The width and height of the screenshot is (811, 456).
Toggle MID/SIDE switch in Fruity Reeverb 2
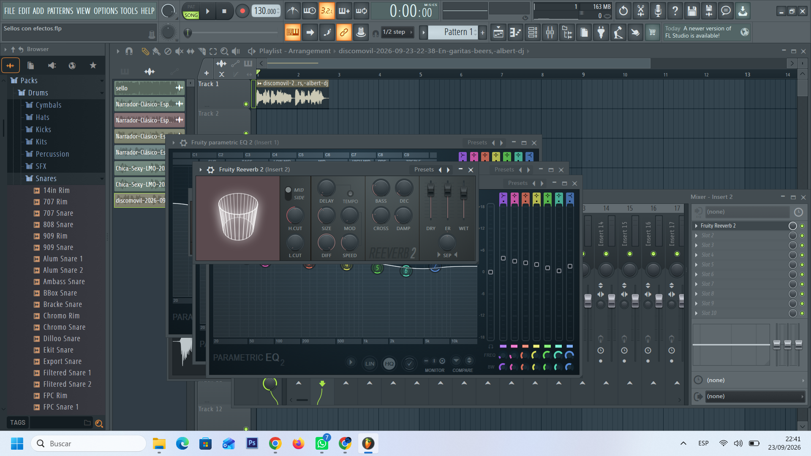pyautogui.click(x=288, y=193)
